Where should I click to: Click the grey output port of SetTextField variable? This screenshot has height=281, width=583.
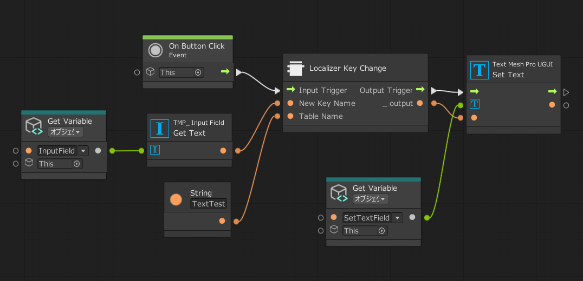click(412, 217)
